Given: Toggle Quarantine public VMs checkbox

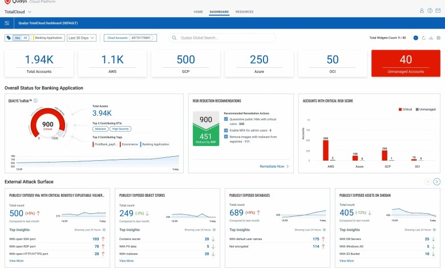Looking at the screenshot, I should pyautogui.click(x=226, y=119).
